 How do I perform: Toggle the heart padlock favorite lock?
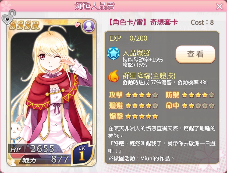click(8, 18)
